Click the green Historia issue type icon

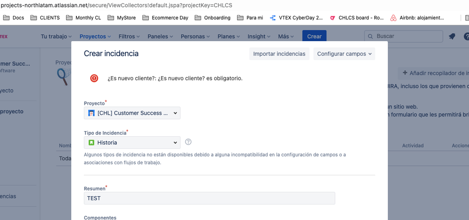(x=92, y=142)
